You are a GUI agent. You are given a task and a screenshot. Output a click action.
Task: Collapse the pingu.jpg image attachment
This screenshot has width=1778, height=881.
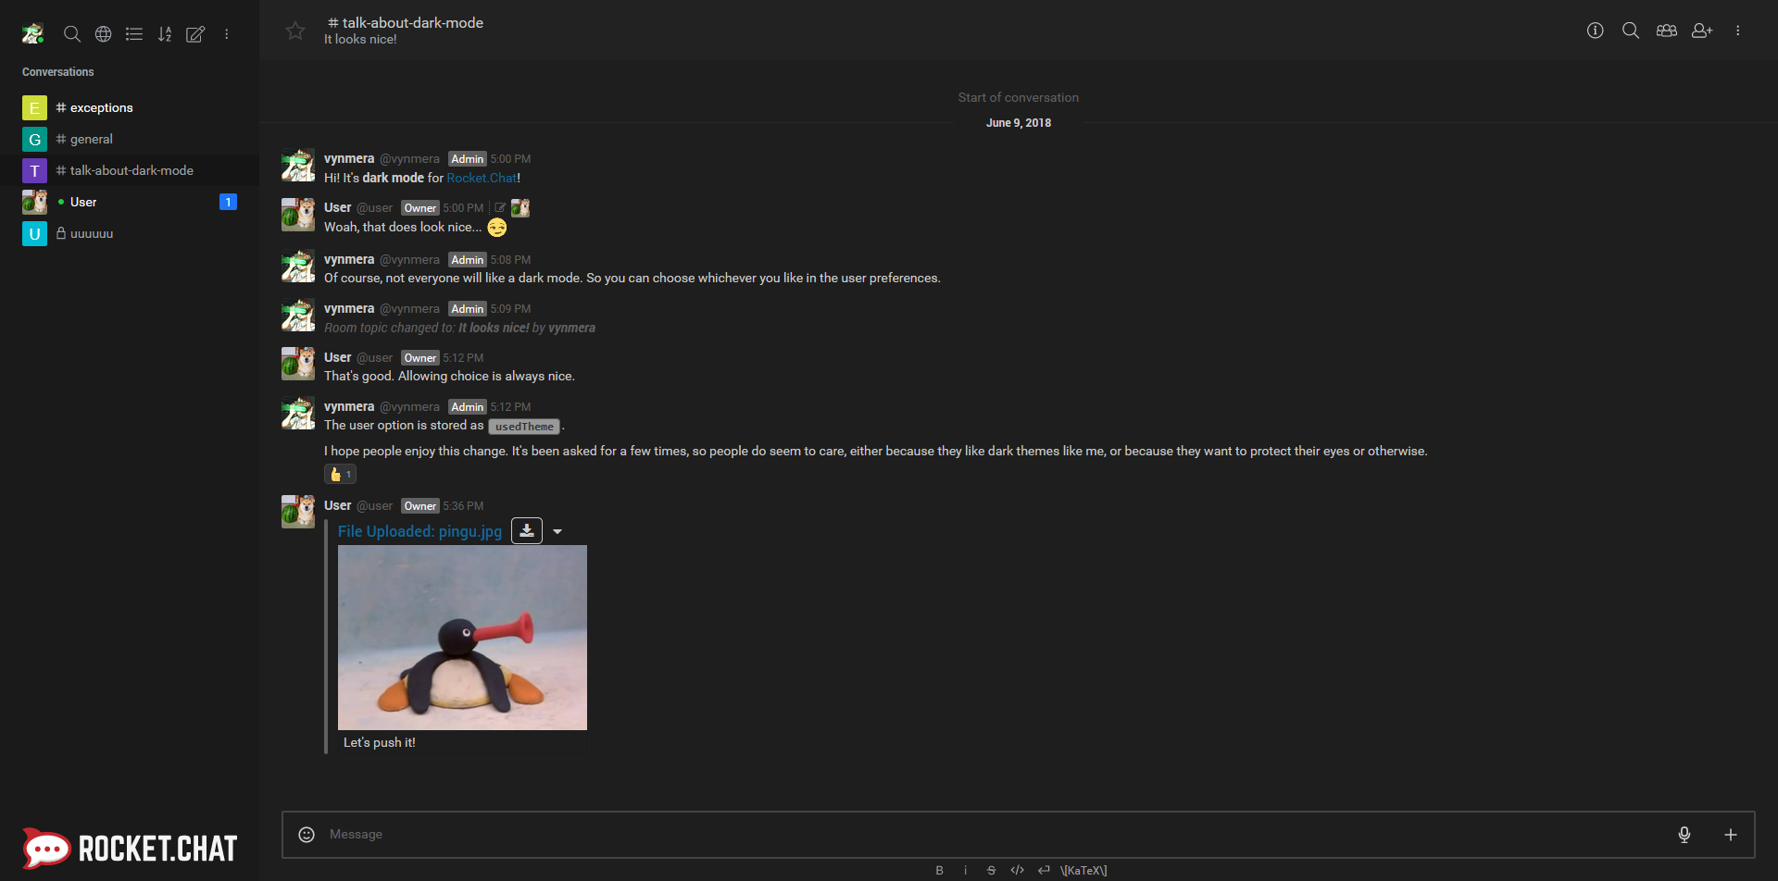557,531
